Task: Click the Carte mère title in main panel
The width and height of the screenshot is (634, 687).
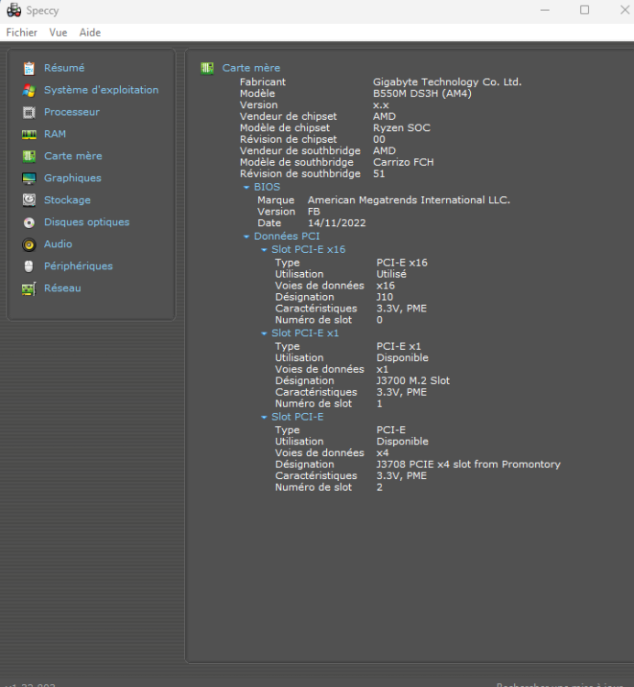Action: point(251,68)
